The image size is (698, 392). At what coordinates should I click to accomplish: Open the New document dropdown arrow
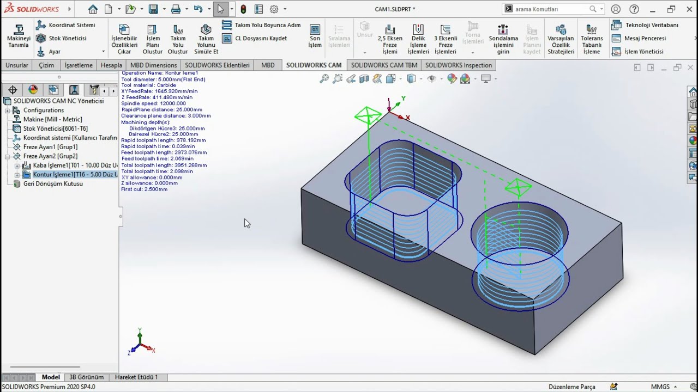click(x=119, y=9)
